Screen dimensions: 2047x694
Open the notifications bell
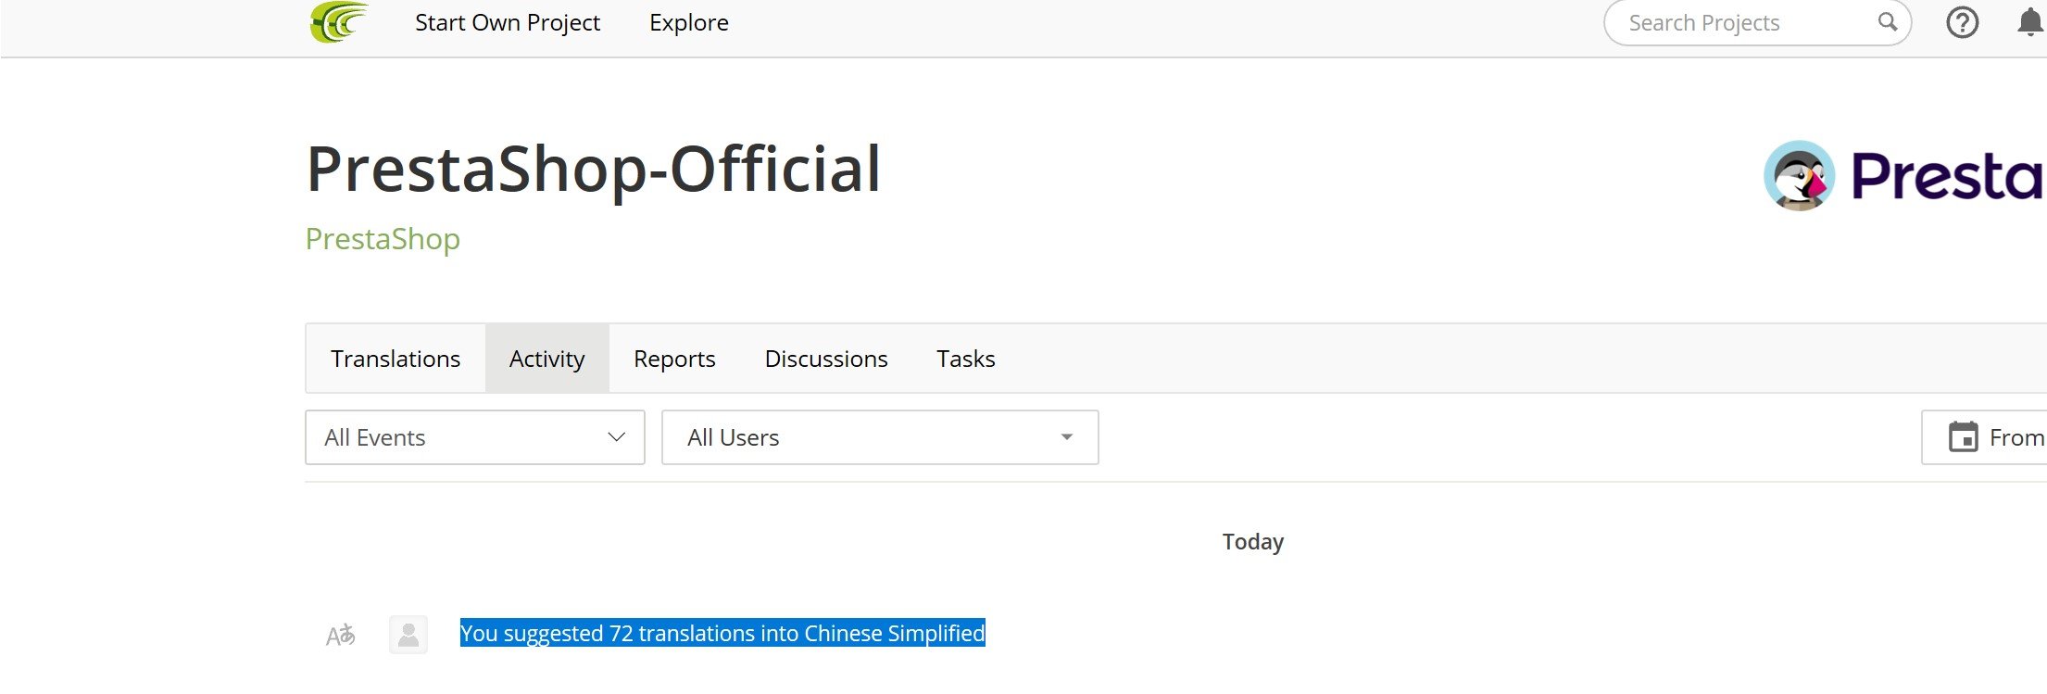click(x=2028, y=22)
